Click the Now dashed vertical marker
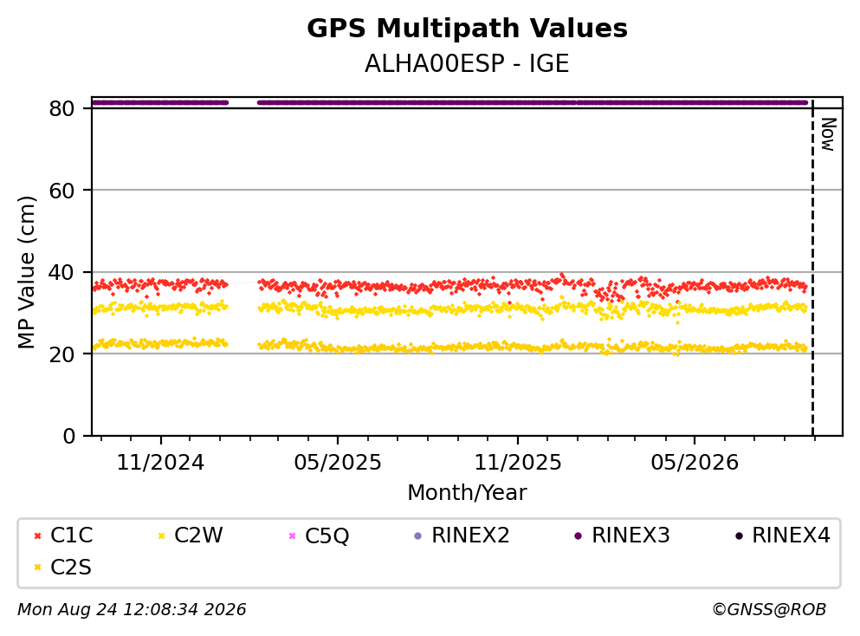 [x=812, y=268]
